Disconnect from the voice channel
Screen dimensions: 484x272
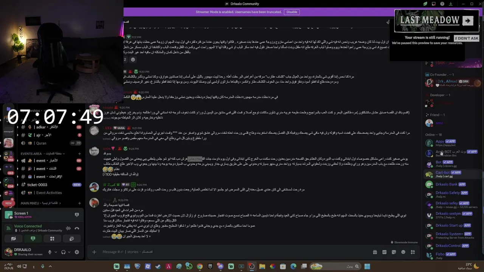tap(77, 228)
